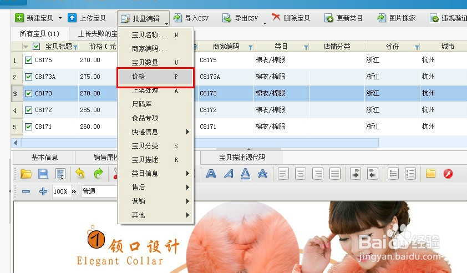Expand 类目信息 submenu

point(156,173)
